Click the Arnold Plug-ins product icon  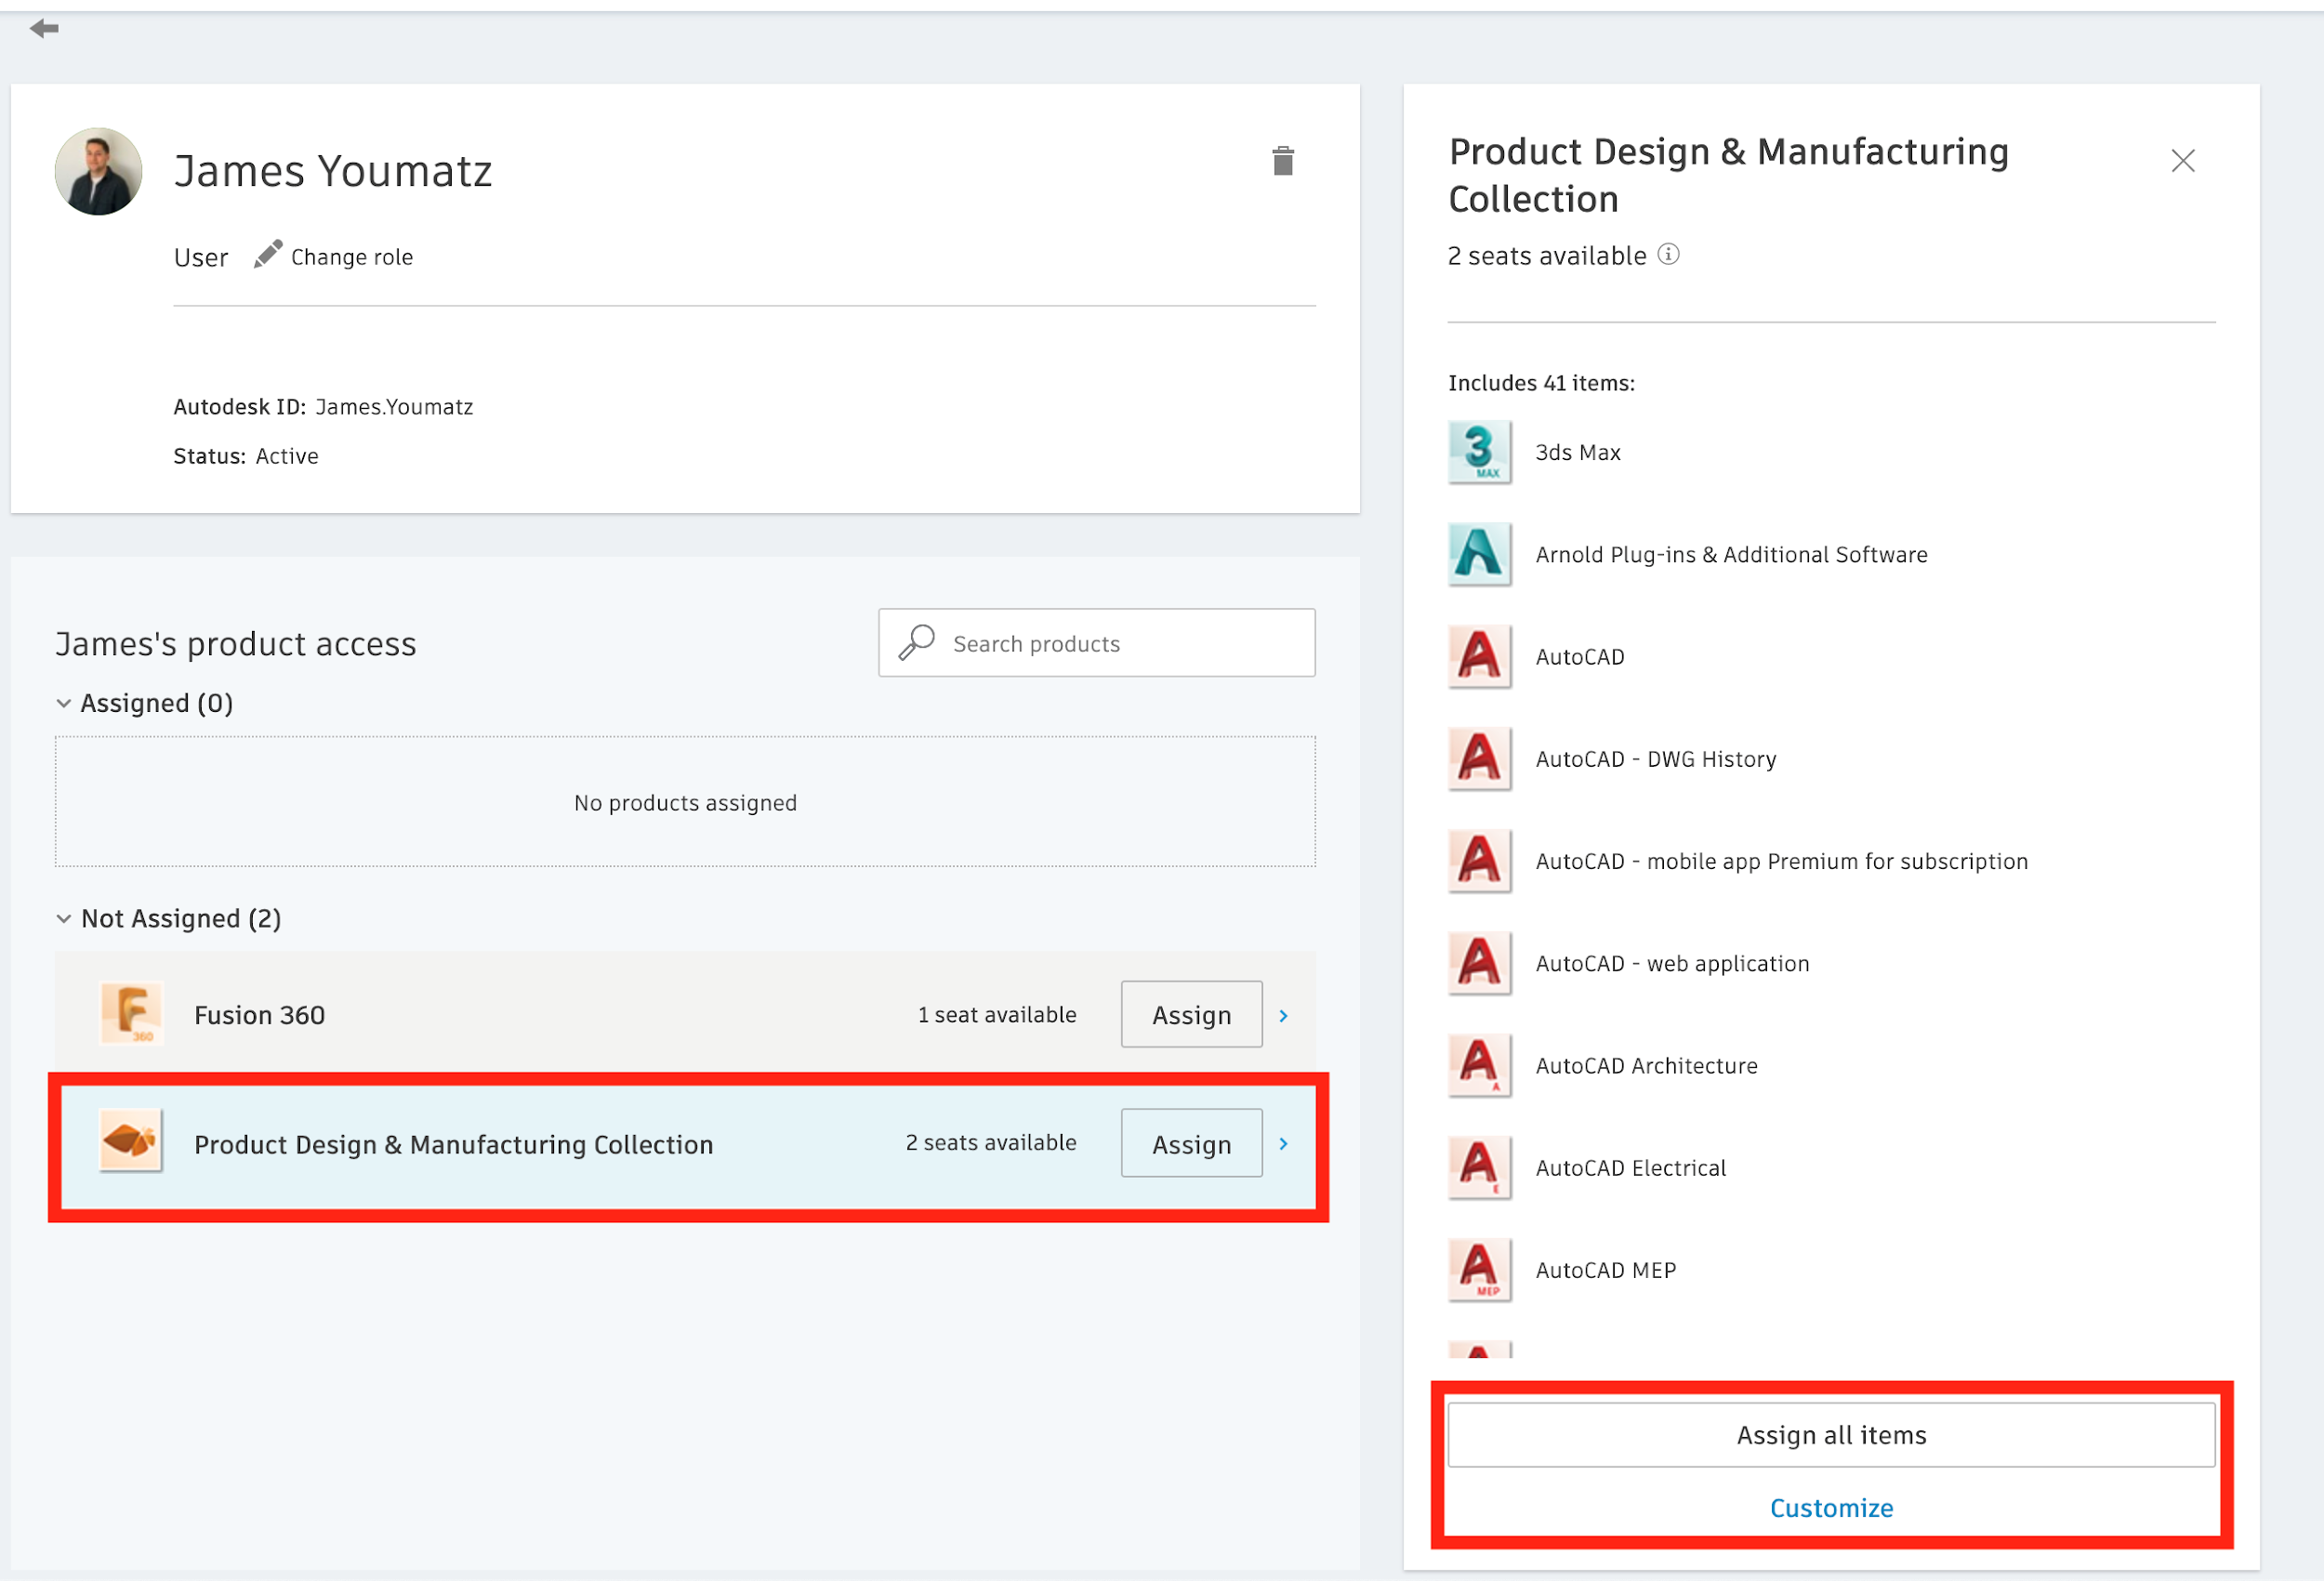coord(1479,554)
